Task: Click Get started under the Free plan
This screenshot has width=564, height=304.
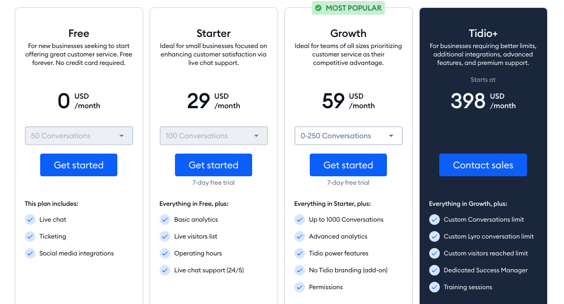Action: (x=79, y=165)
